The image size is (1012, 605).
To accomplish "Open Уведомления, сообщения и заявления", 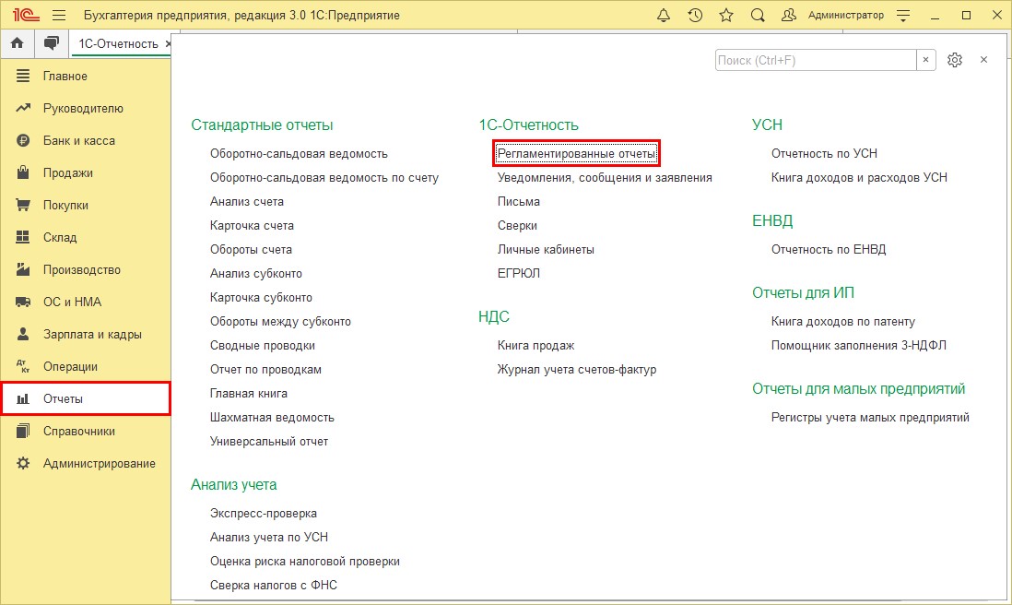I will pos(605,178).
